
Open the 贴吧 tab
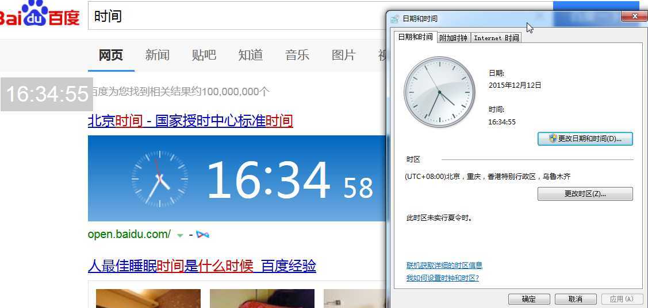pos(204,55)
